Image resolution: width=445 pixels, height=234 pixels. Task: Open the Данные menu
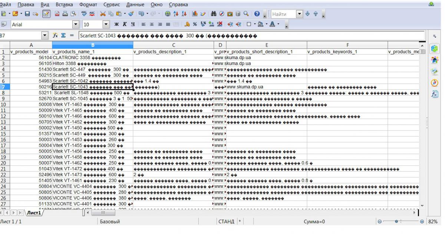click(135, 4)
